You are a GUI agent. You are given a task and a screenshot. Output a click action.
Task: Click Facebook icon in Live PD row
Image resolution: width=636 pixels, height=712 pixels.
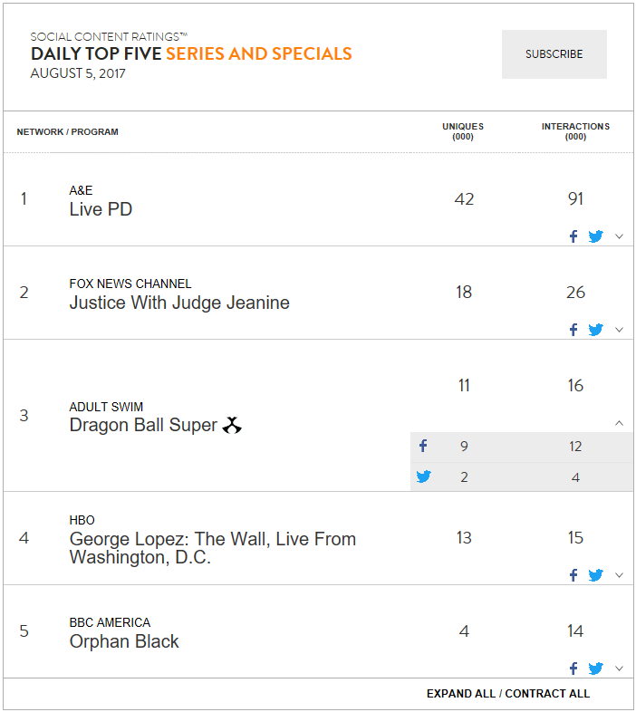click(573, 236)
